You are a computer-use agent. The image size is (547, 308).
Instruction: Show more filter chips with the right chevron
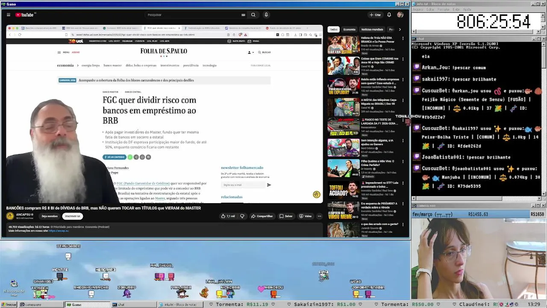point(400,30)
